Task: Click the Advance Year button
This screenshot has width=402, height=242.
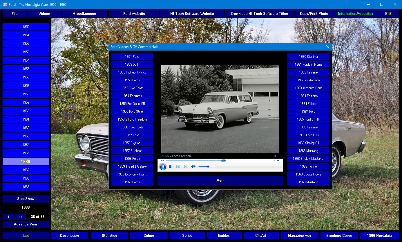Action: [26, 224]
